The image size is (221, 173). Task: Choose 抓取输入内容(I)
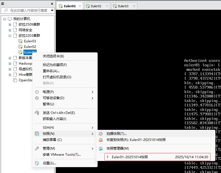[65, 119]
